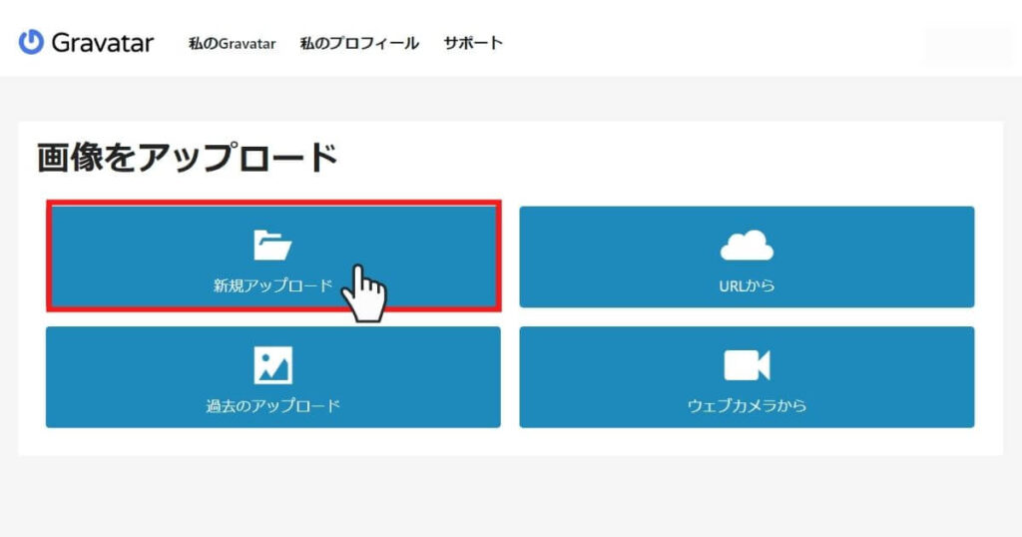Screen dimensions: 1022x537
Task: Go to the サポート menu item
Action: 473,43
